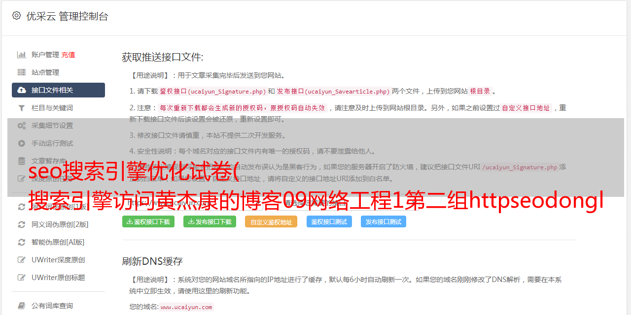Click the bar chart icon for 账户管理

pos(22,55)
